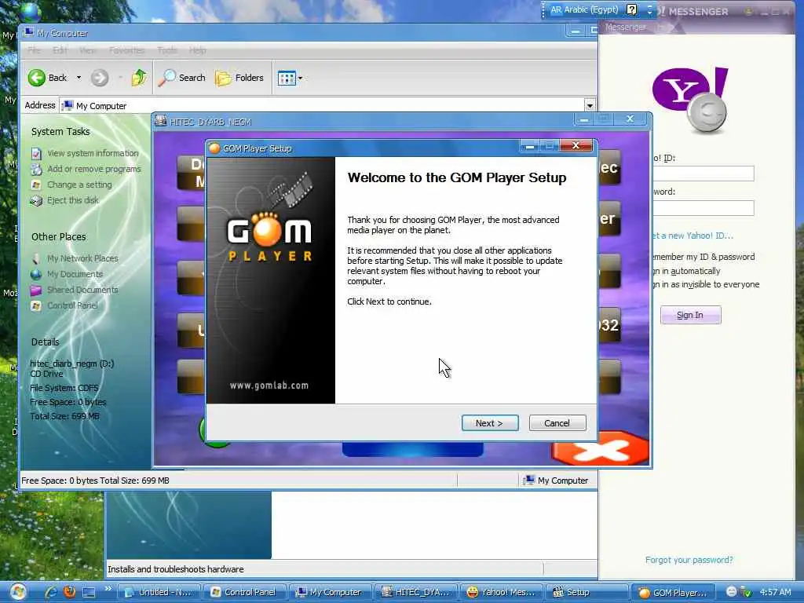Switch to Control Panel taskbar button

tap(245, 592)
